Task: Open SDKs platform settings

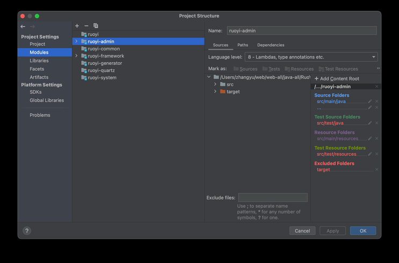Action: pos(35,92)
